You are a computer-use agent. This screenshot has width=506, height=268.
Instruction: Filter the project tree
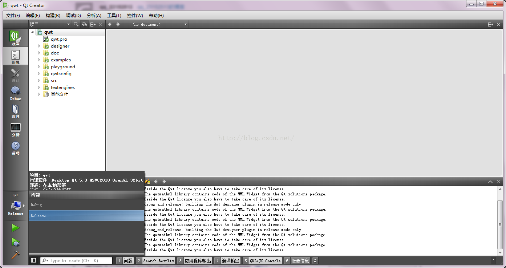pos(76,24)
